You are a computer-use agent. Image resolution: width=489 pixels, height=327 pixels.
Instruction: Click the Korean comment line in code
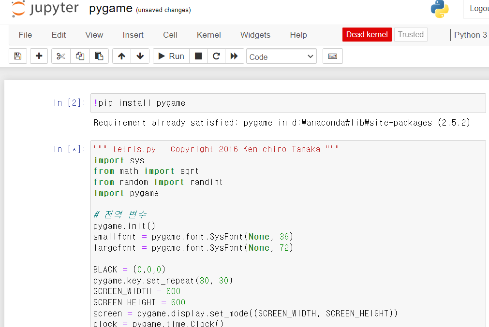(x=120, y=214)
